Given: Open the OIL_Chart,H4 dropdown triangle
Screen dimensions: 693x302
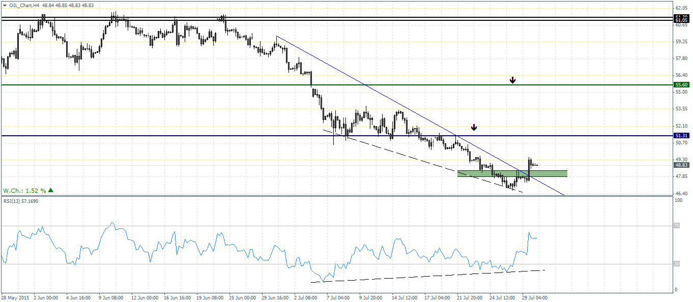Looking at the screenshot, I should (5, 5).
